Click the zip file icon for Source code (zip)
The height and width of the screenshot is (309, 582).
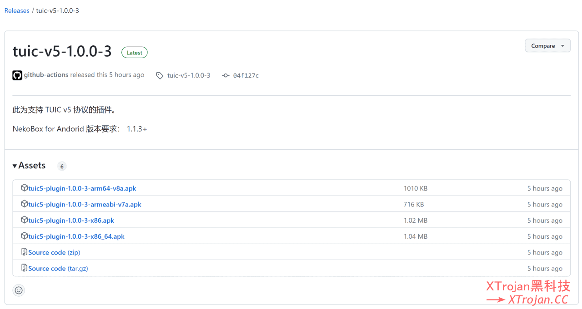coord(25,252)
